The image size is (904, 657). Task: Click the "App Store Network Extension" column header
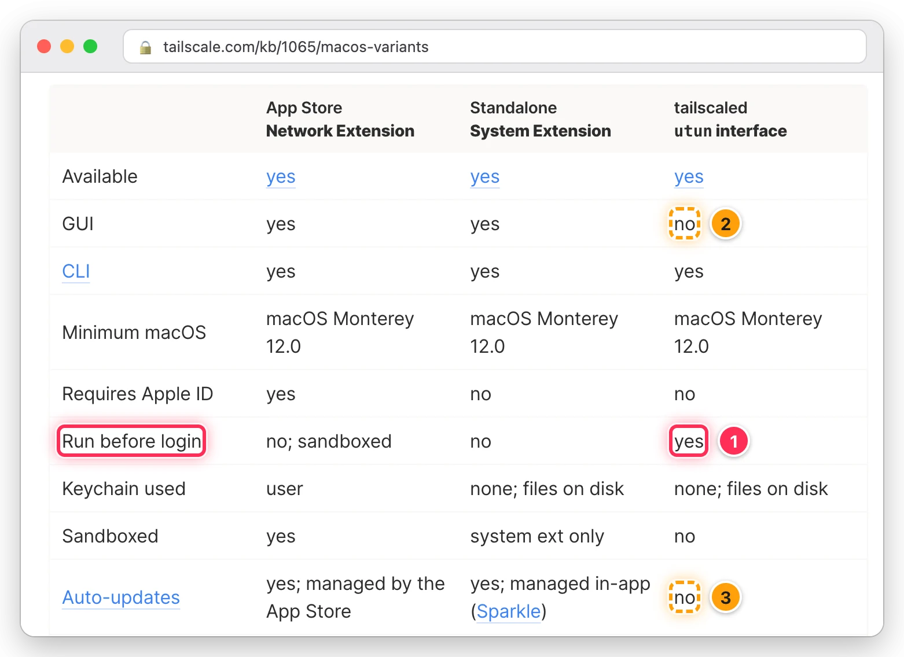[x=340, y=119]
